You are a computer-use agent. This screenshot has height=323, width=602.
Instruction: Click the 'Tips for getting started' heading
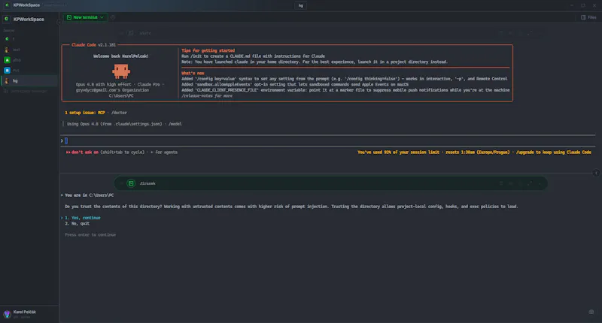[208, 50]
